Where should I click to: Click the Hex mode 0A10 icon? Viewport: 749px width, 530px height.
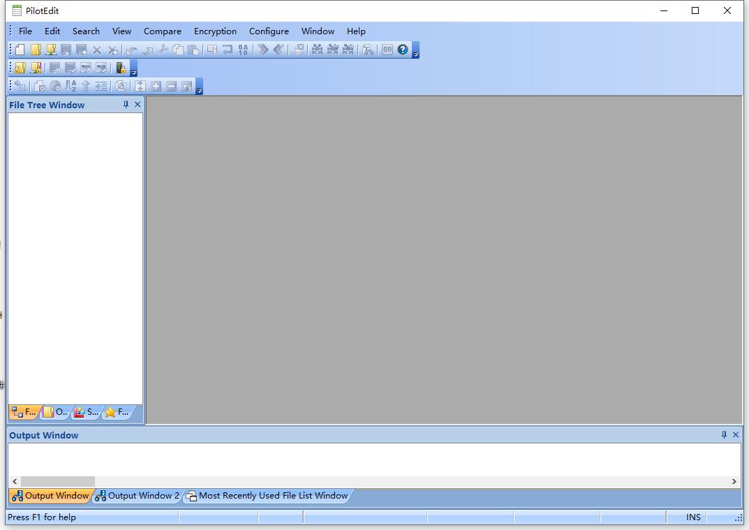pyautogui.click(x=243, y=50)
